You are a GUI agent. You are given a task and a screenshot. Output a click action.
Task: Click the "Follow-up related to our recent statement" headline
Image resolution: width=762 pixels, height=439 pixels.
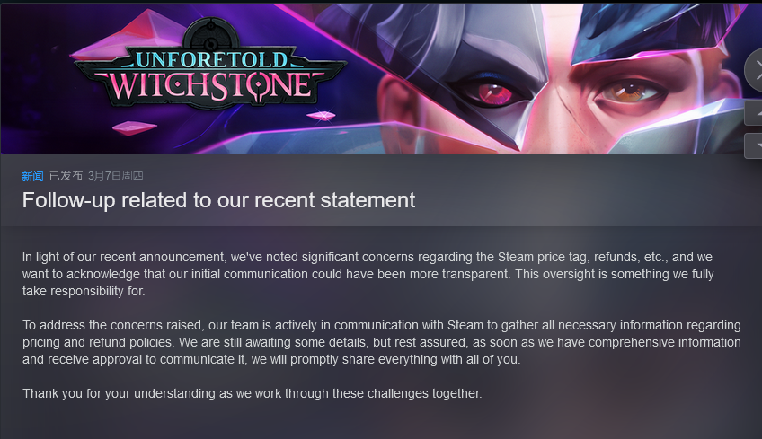pyautogui.click(x=218, y=200)
